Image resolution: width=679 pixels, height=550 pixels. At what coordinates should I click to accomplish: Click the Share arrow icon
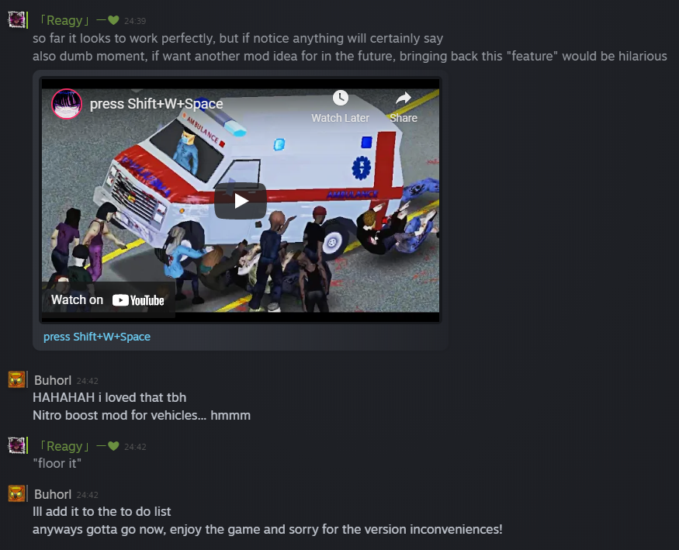(404, 99)
